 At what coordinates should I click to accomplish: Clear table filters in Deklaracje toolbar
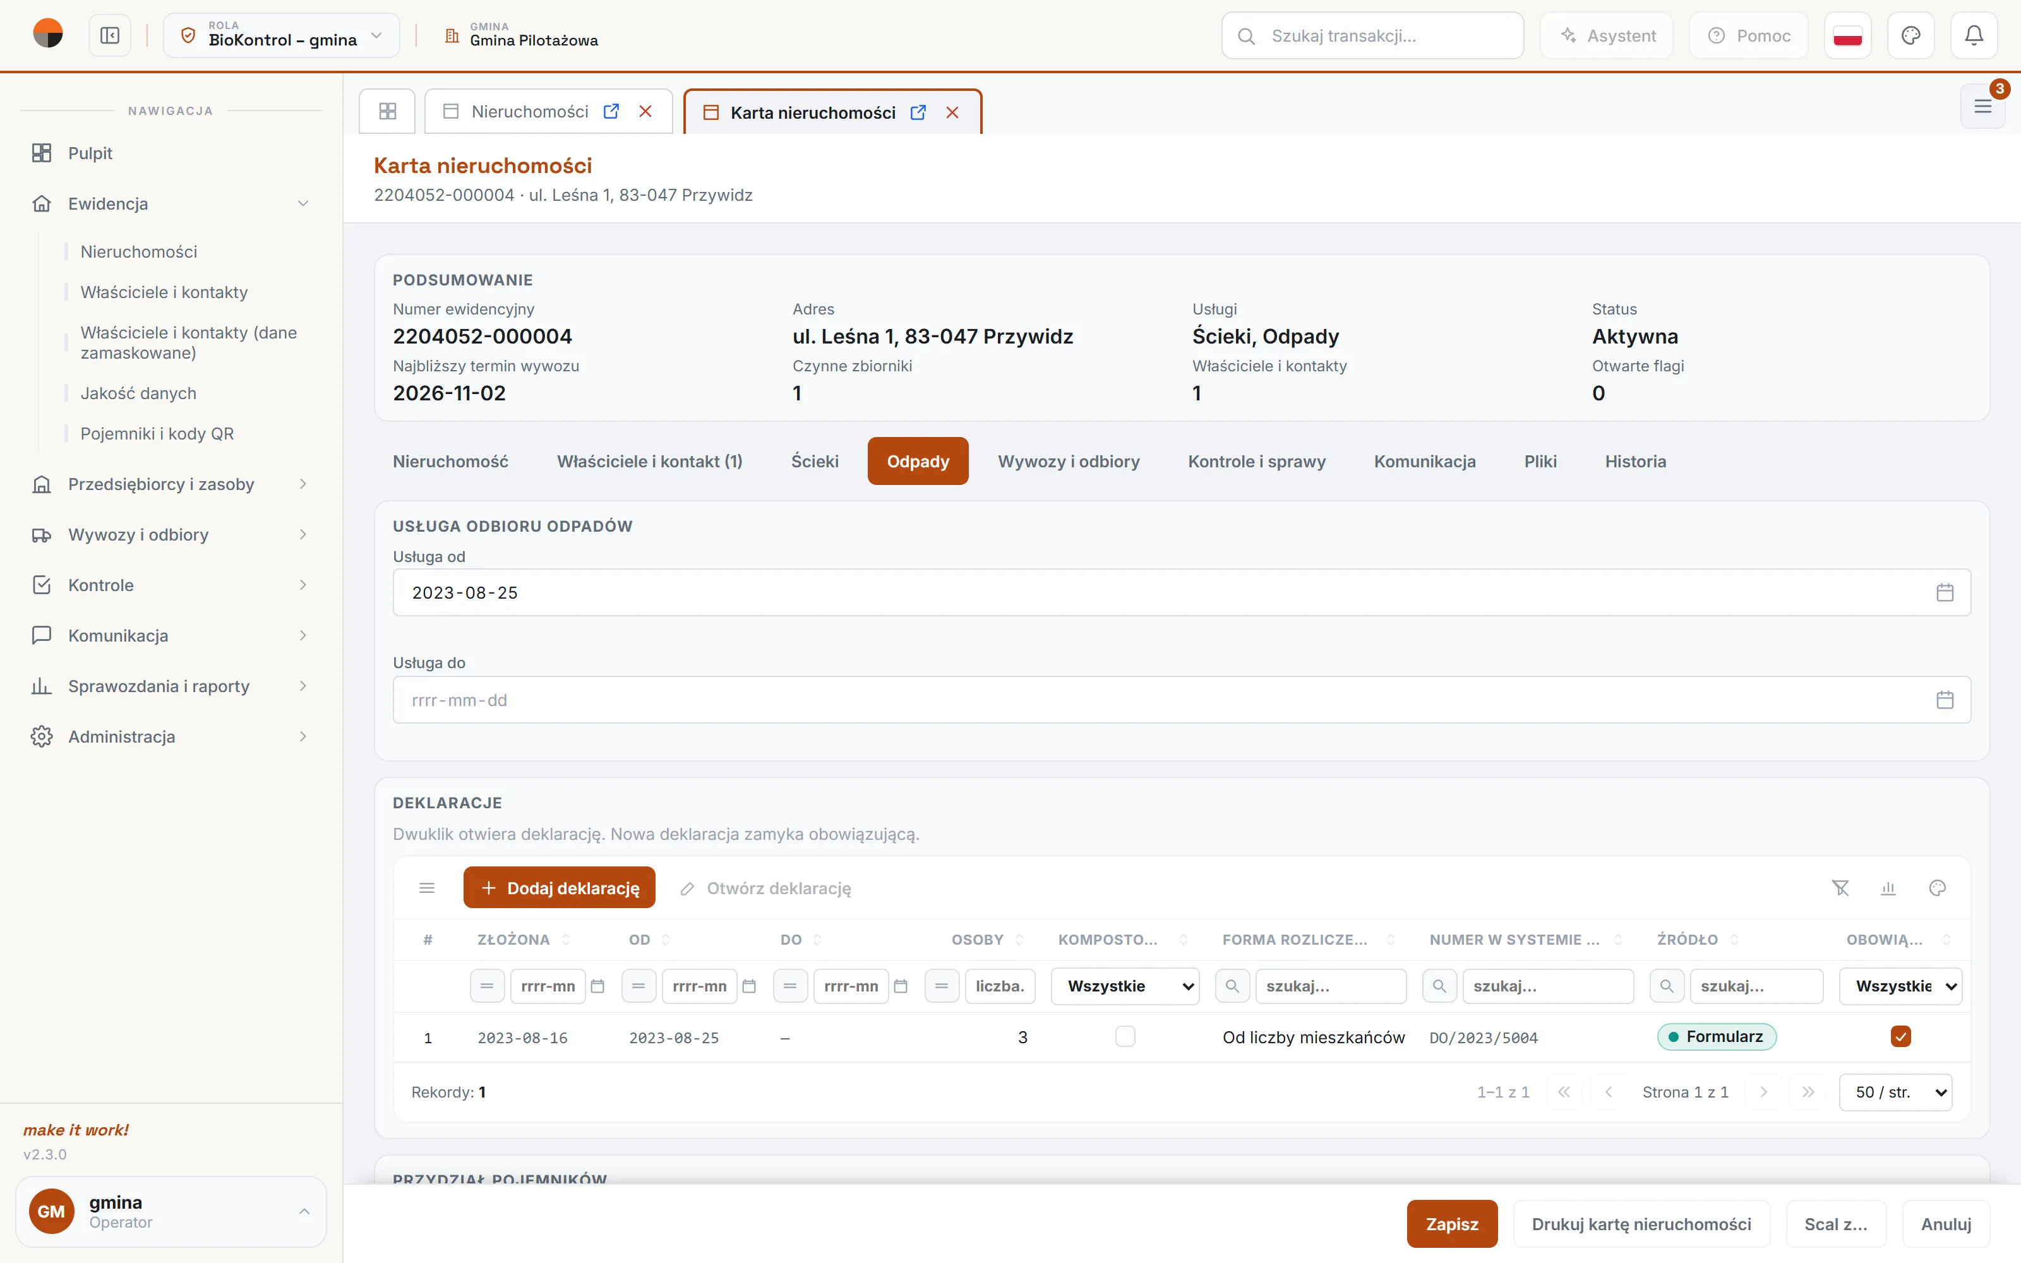[x=1840, y=888]
